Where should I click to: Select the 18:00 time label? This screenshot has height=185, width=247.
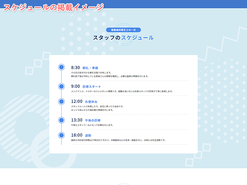coord(77,135)
